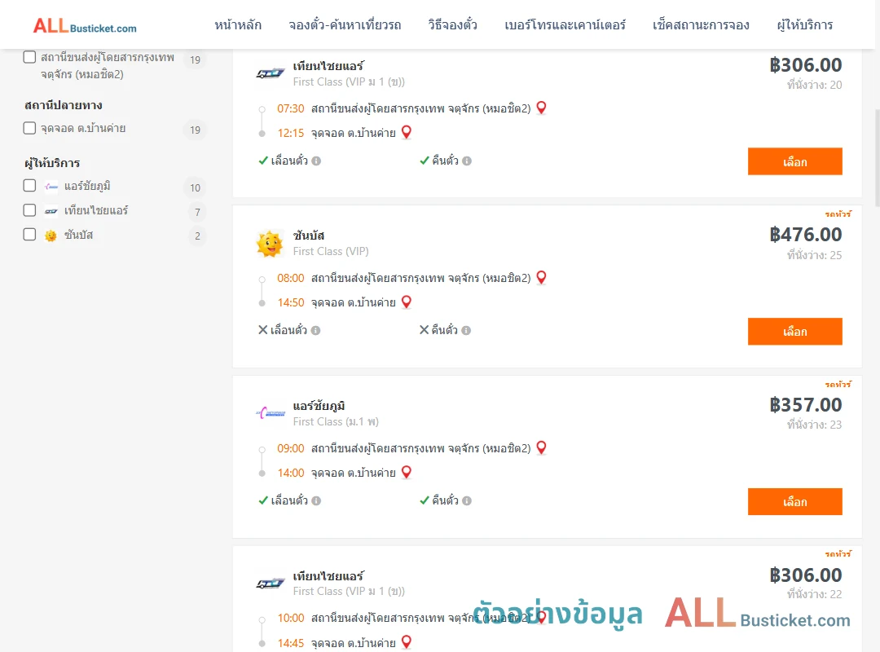
Task: Click Thienchai Air logo in provider filter
Action: [51, 211]
